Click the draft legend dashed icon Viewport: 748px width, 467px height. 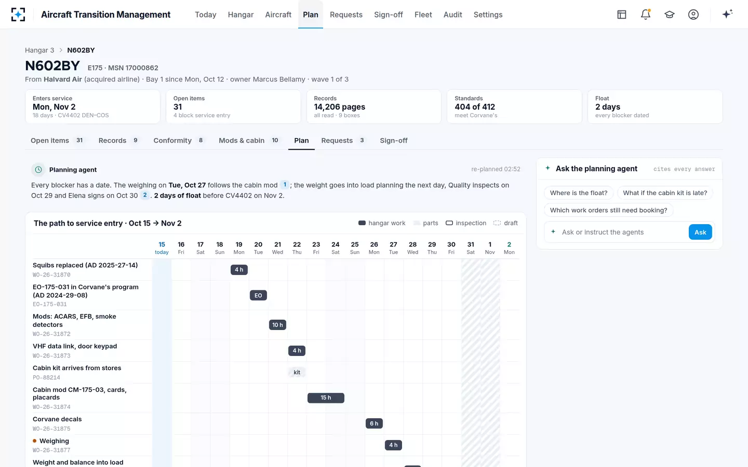(497, 223)
